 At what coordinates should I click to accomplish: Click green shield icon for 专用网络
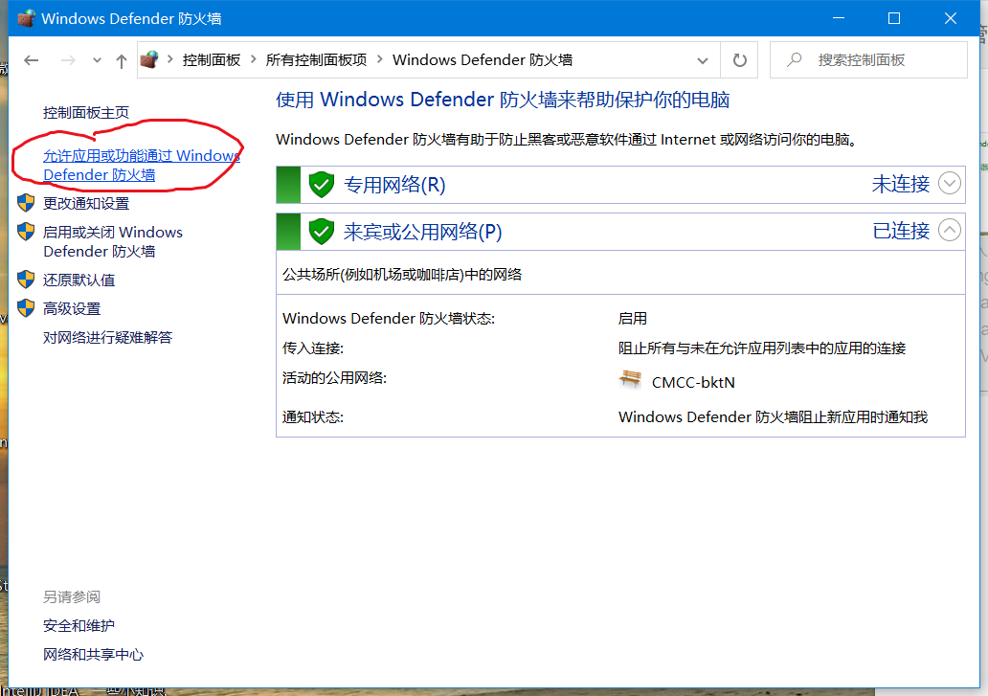click(x=322, y=185)
